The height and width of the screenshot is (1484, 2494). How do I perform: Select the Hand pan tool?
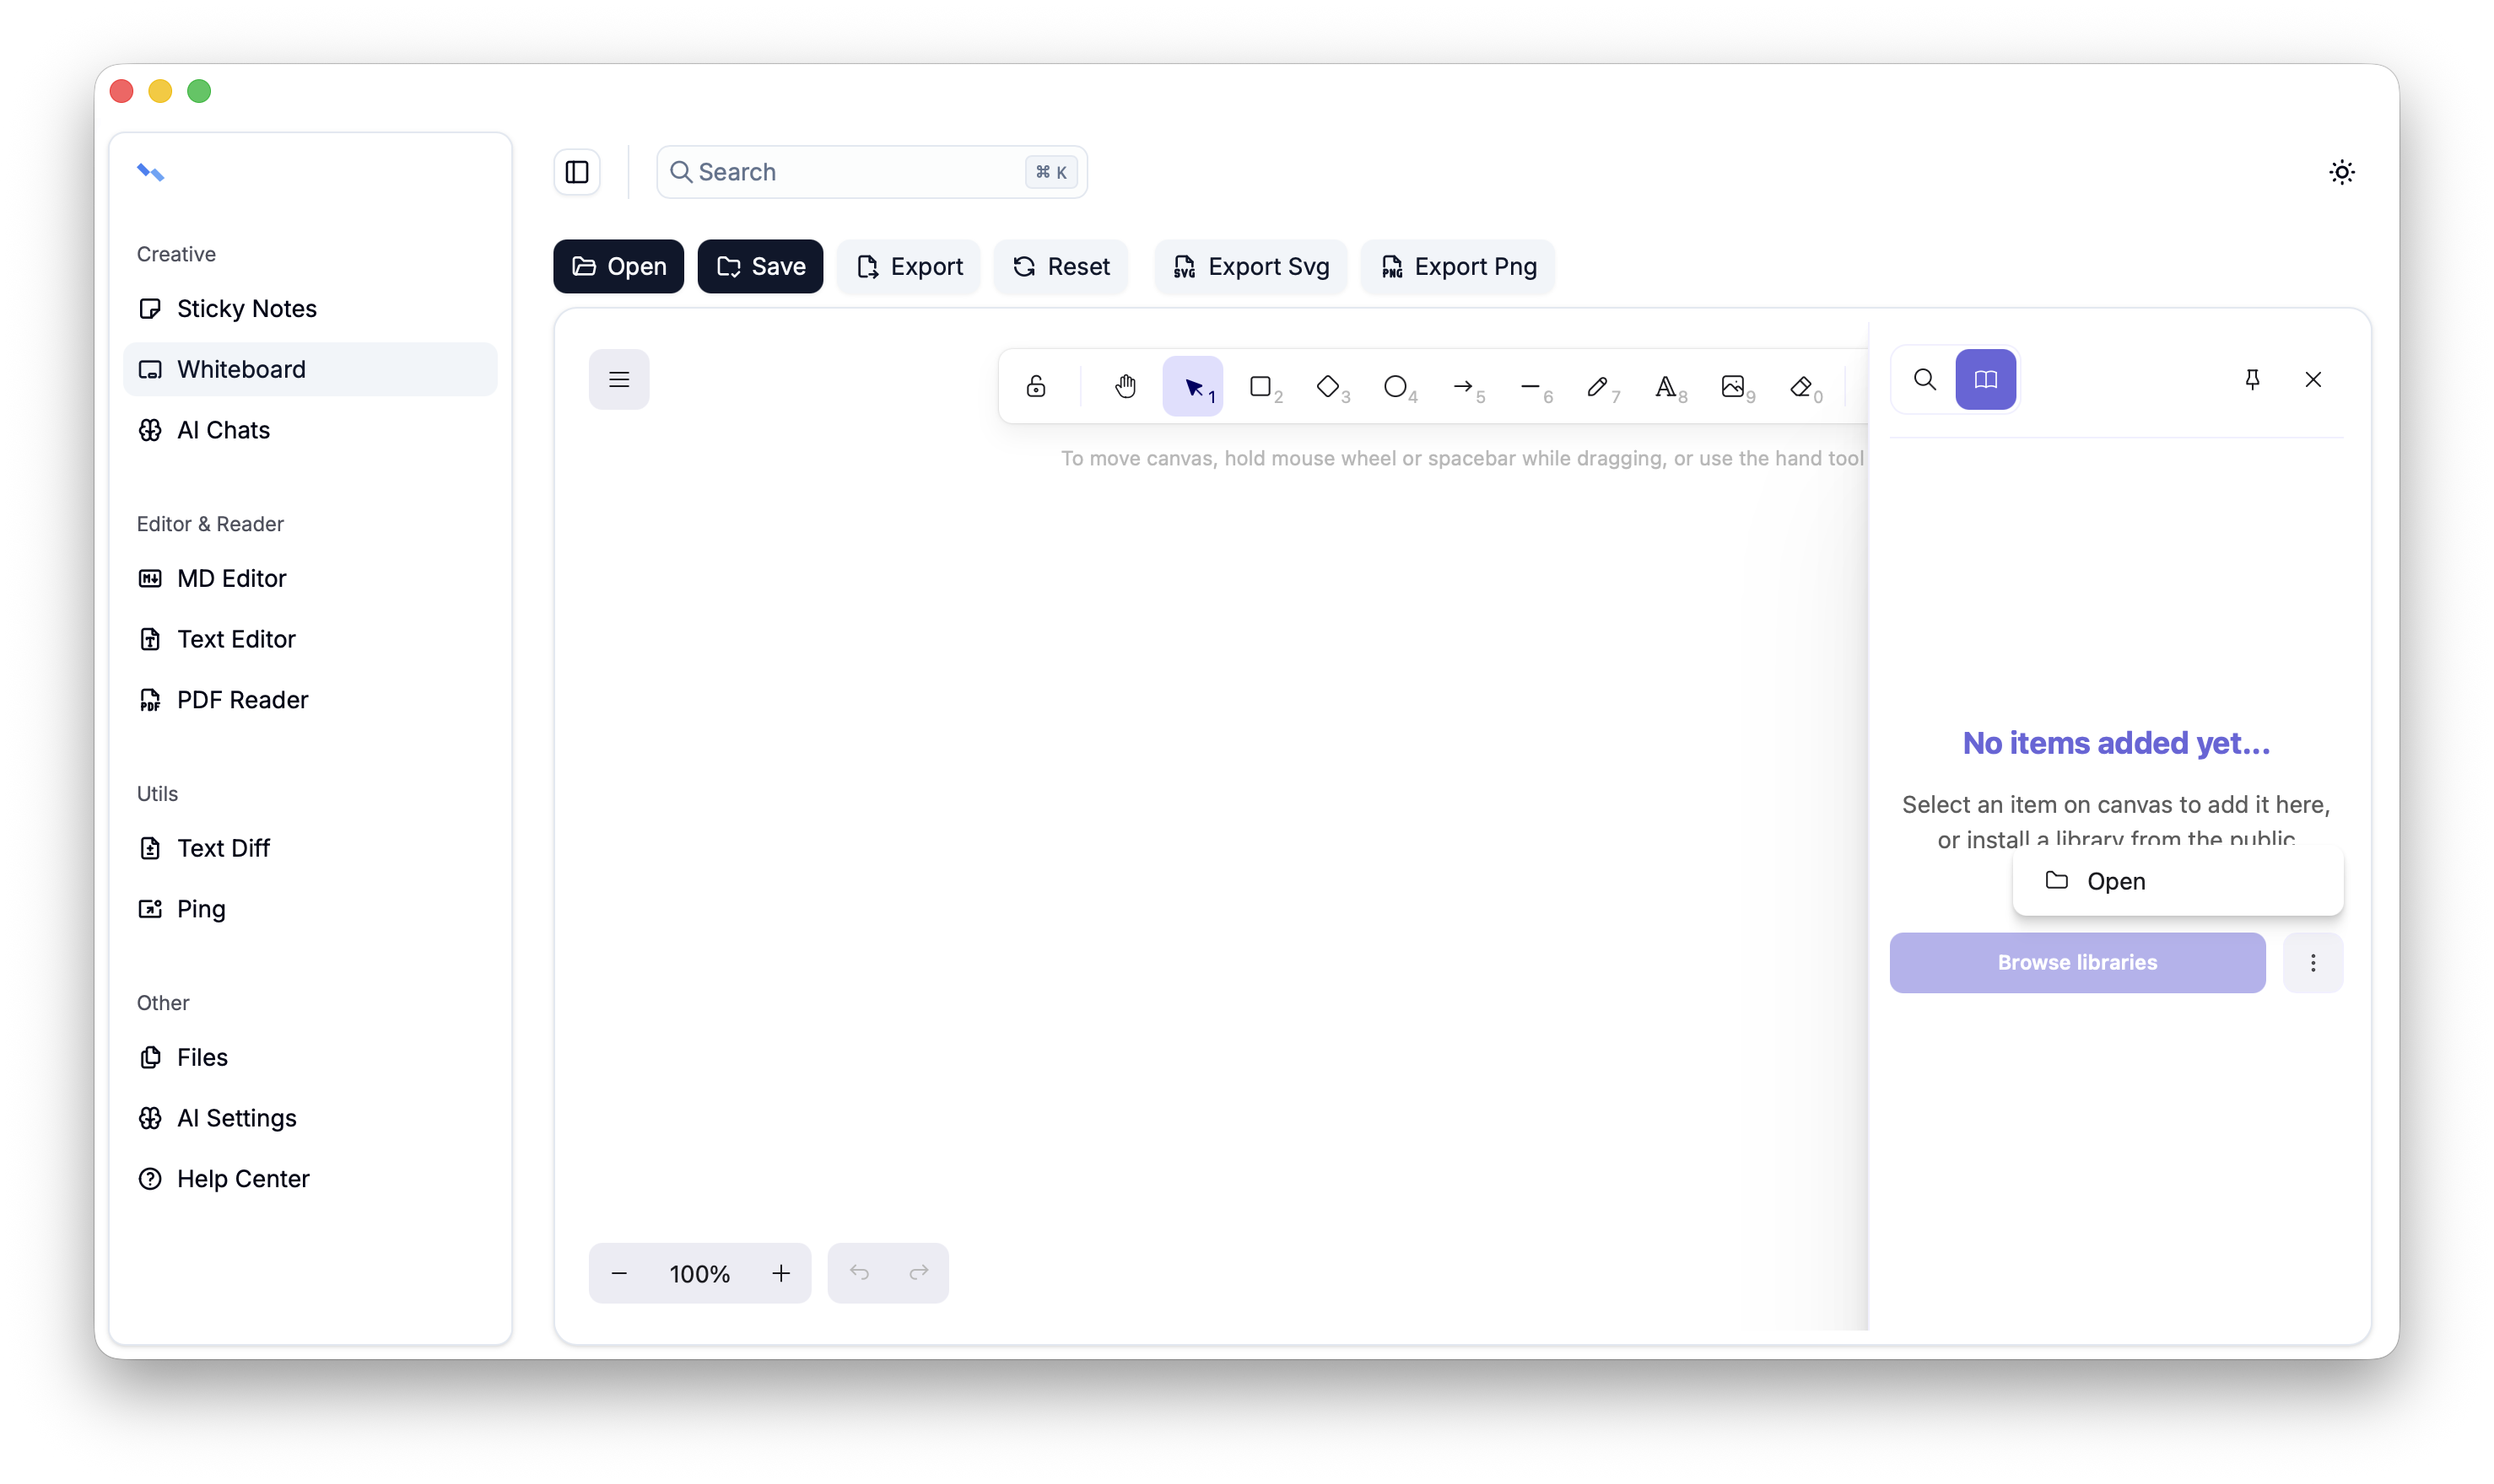tap(1126, 386)
